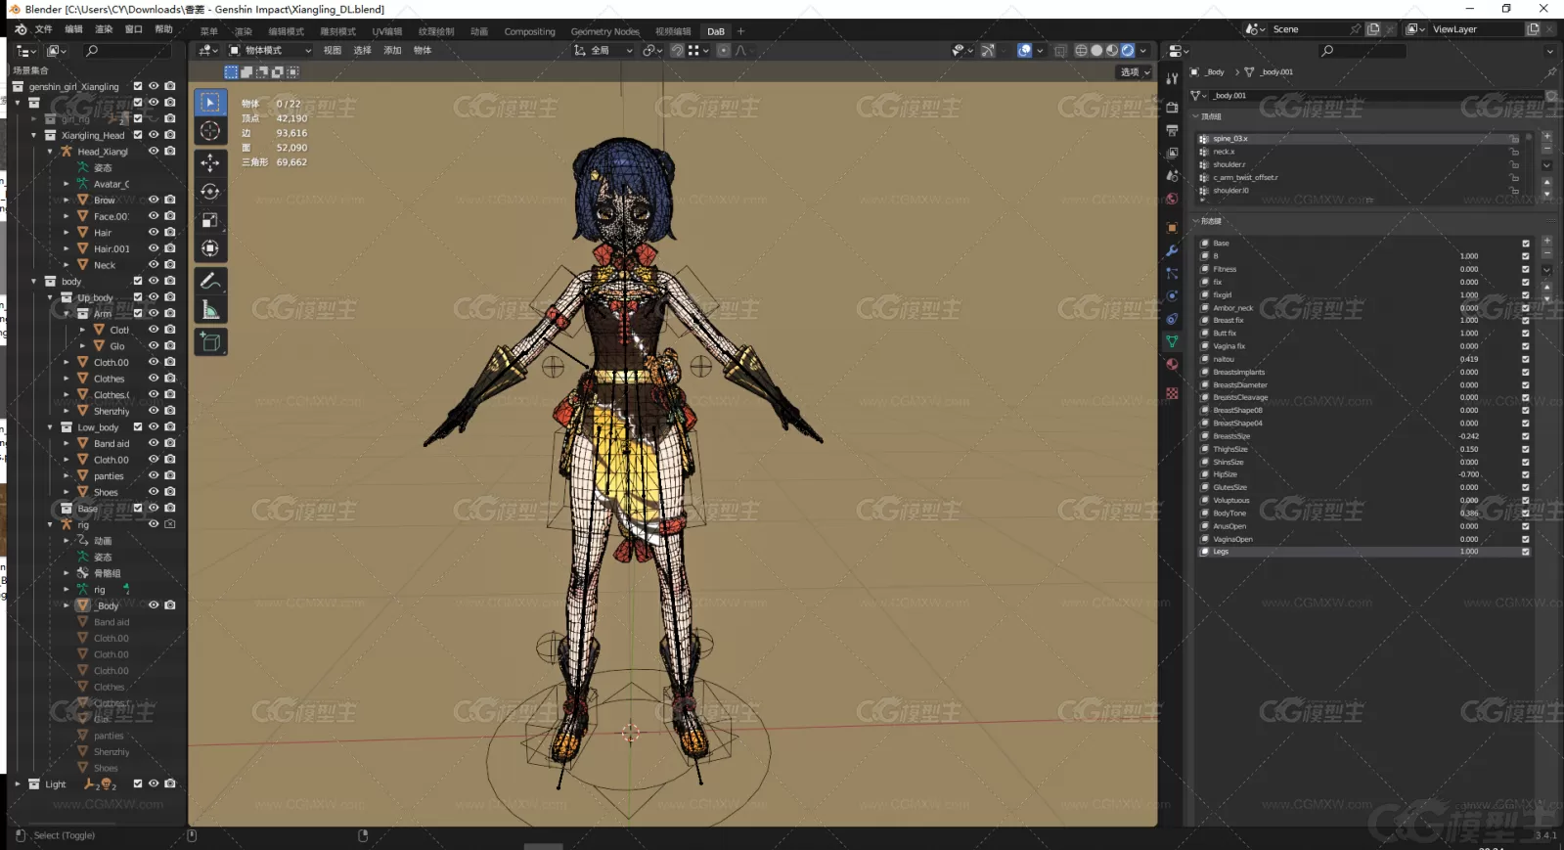
Task: Open the Texture properties tab
Action: (x=1172, y=393)
